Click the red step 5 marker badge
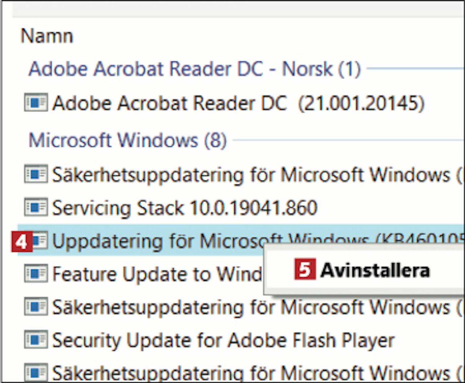The image size is (465, 383). tap(305, 269)
